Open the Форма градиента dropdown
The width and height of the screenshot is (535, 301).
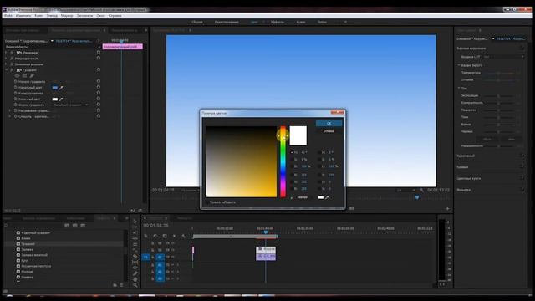click(x=70, y=105)
